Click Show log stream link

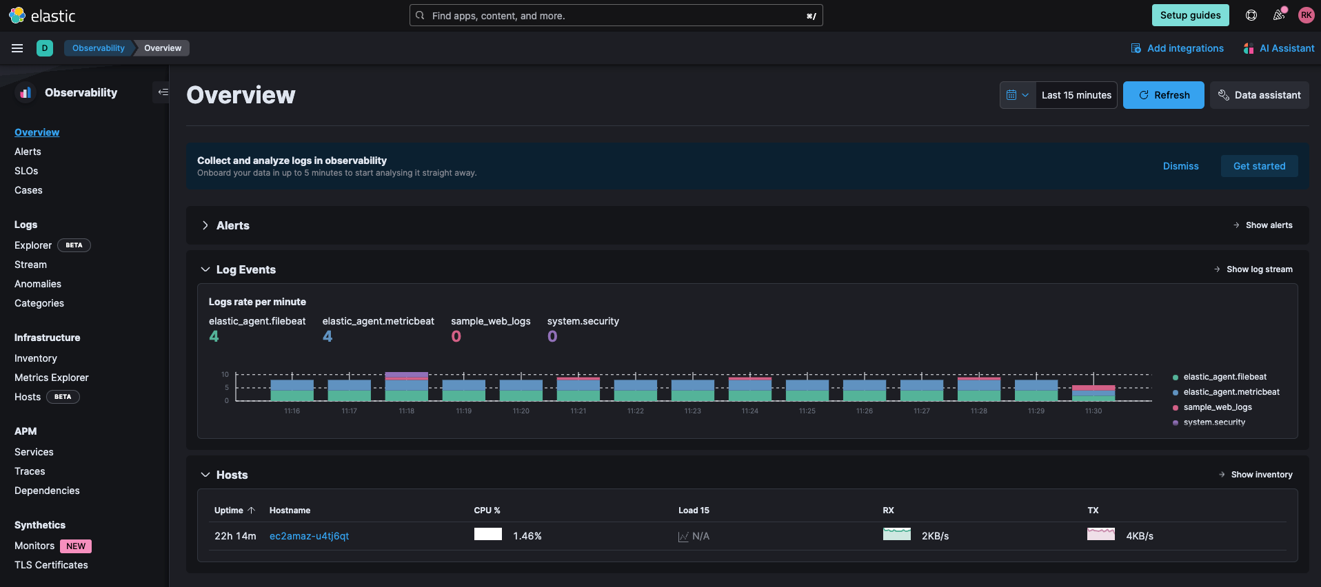pyautogui.click(x=1253, y=269)
